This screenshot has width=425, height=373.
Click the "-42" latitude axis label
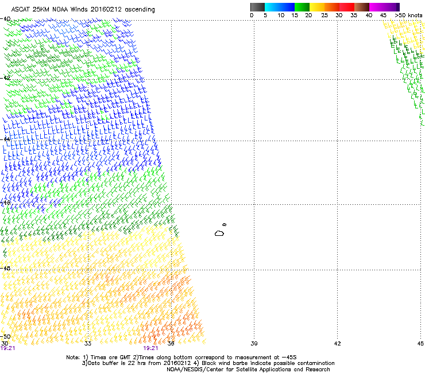click(x=5, y=78)
